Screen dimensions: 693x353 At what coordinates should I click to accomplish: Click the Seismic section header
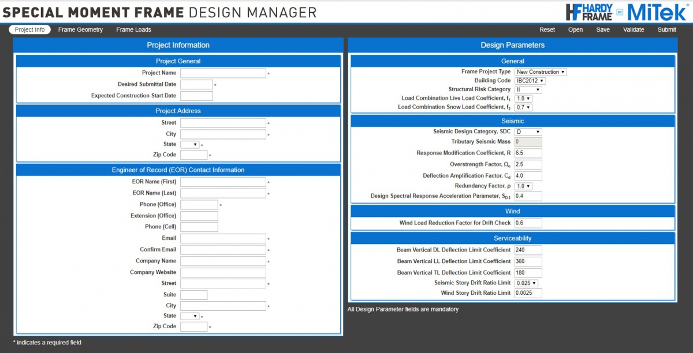click(x=512, y=121)
